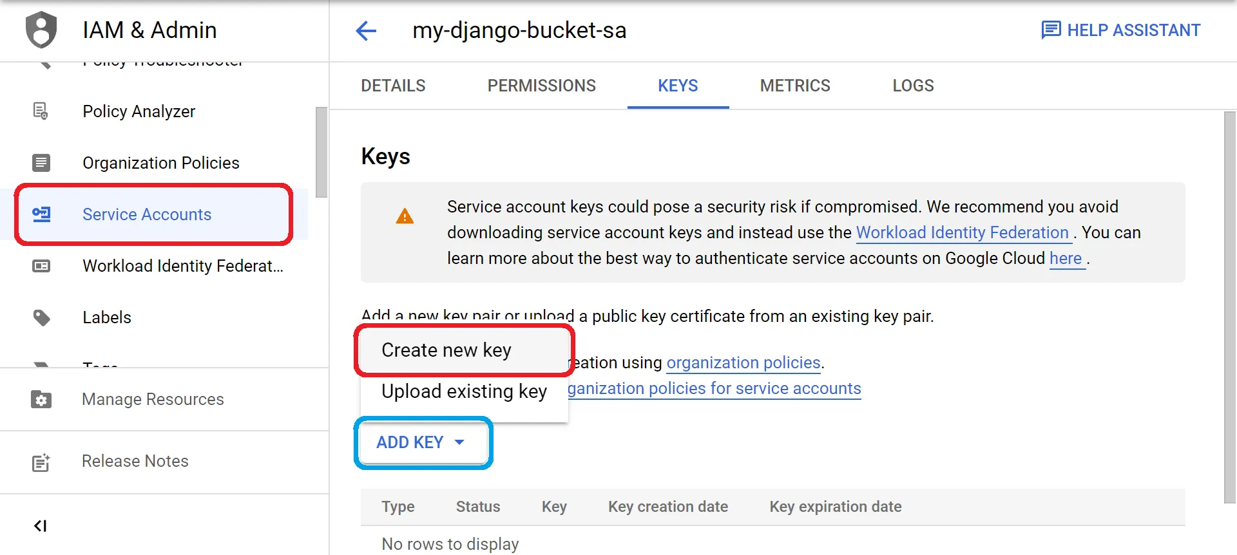Image resolution: width=1237 pixels, height=555 pixels.
Task: Choose Upload existing key option
Action: coord(464,391)
